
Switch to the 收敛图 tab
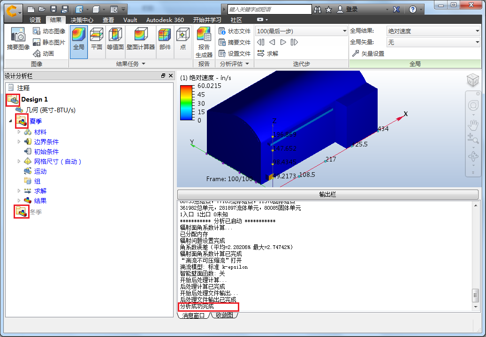(224, 315)
